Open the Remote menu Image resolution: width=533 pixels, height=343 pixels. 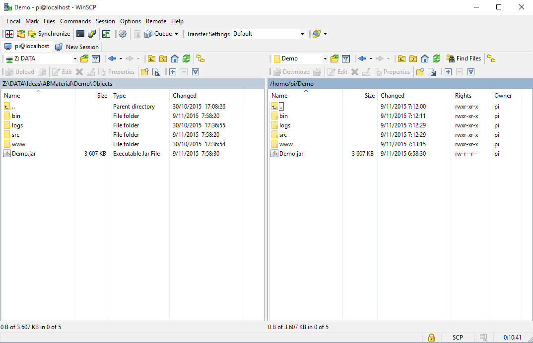[x=156, y=21]
